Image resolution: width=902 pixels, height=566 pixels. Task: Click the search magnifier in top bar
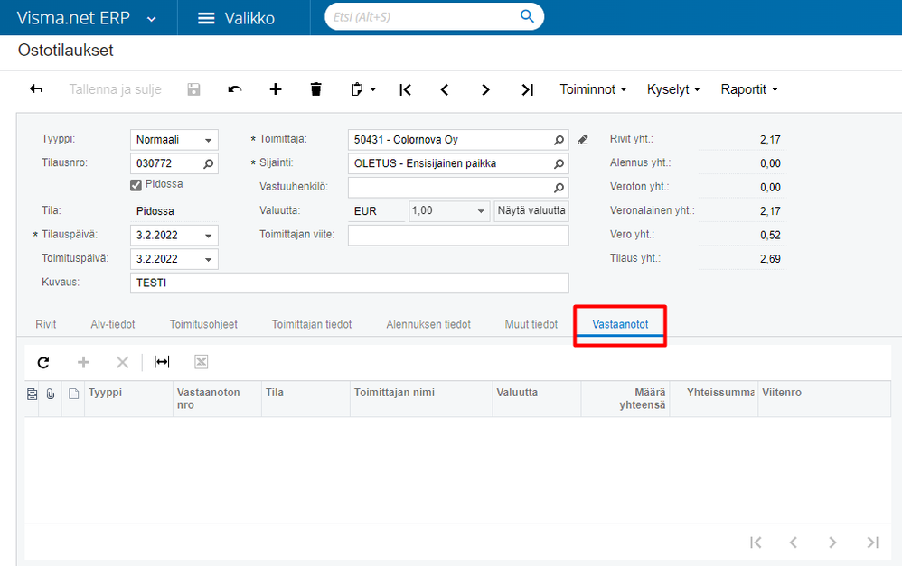[527, 16]
